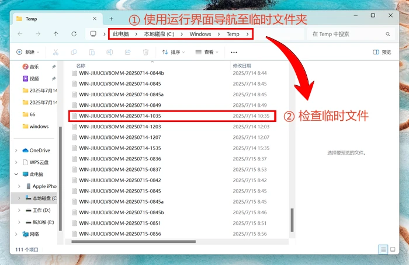The image size is (409, 265).
Task: Expand the 新加卷 (E:) tree node
Action: click(19, 222)
